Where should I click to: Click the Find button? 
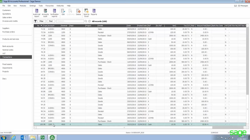(x=51, y=21)
